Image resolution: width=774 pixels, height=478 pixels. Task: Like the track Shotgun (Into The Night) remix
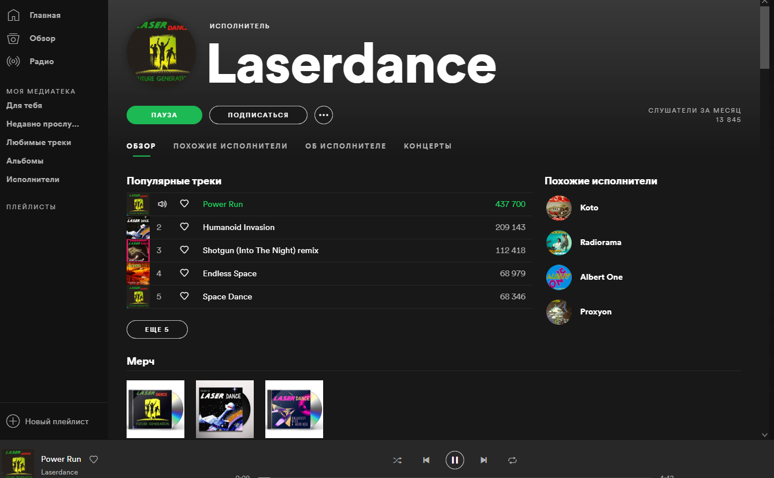[184, 250]
